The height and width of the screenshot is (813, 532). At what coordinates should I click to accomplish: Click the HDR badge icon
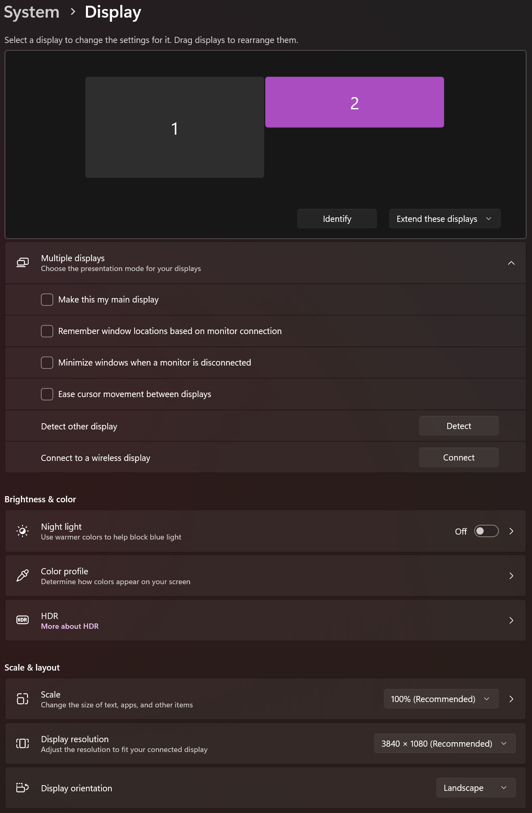tap(23, 620)
